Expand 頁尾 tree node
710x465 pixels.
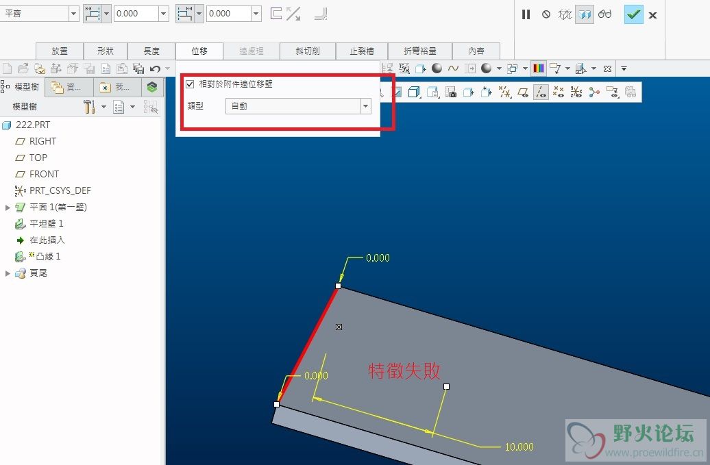(x=8, y=273)
